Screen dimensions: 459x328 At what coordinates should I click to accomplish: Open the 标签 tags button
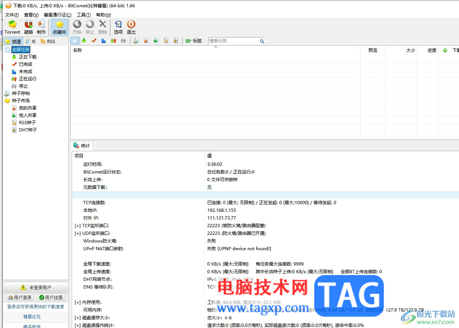(x=194, y=41)
